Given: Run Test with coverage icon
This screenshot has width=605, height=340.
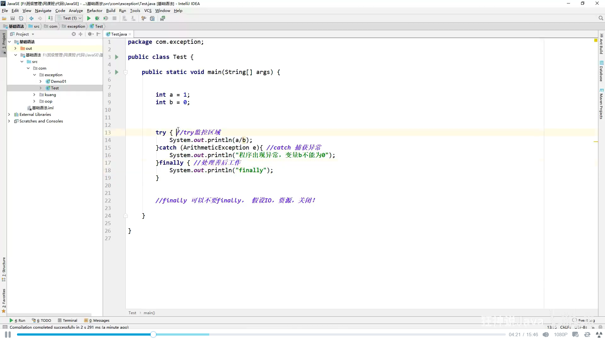Looking at the screenshot, I should (x=106, y=18).
